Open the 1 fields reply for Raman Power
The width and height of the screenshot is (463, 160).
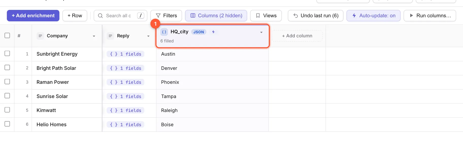[x=125, y=82]
